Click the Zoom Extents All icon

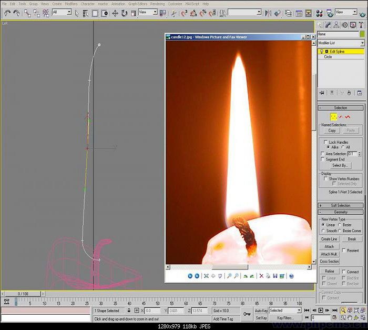[x=363, y=311]
